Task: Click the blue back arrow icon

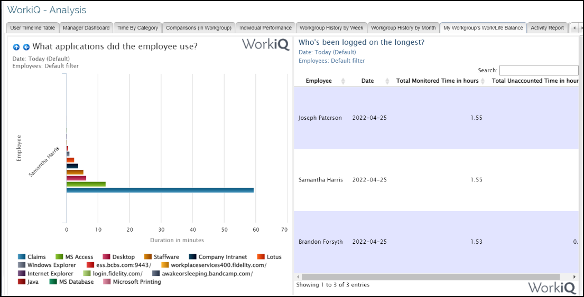Action: 26,47
